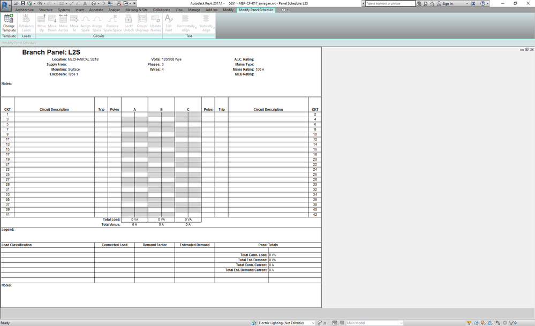The image size is (535, 326).
Task: Click the Location MECHANICAL S218 value
Action: (83, 59)
